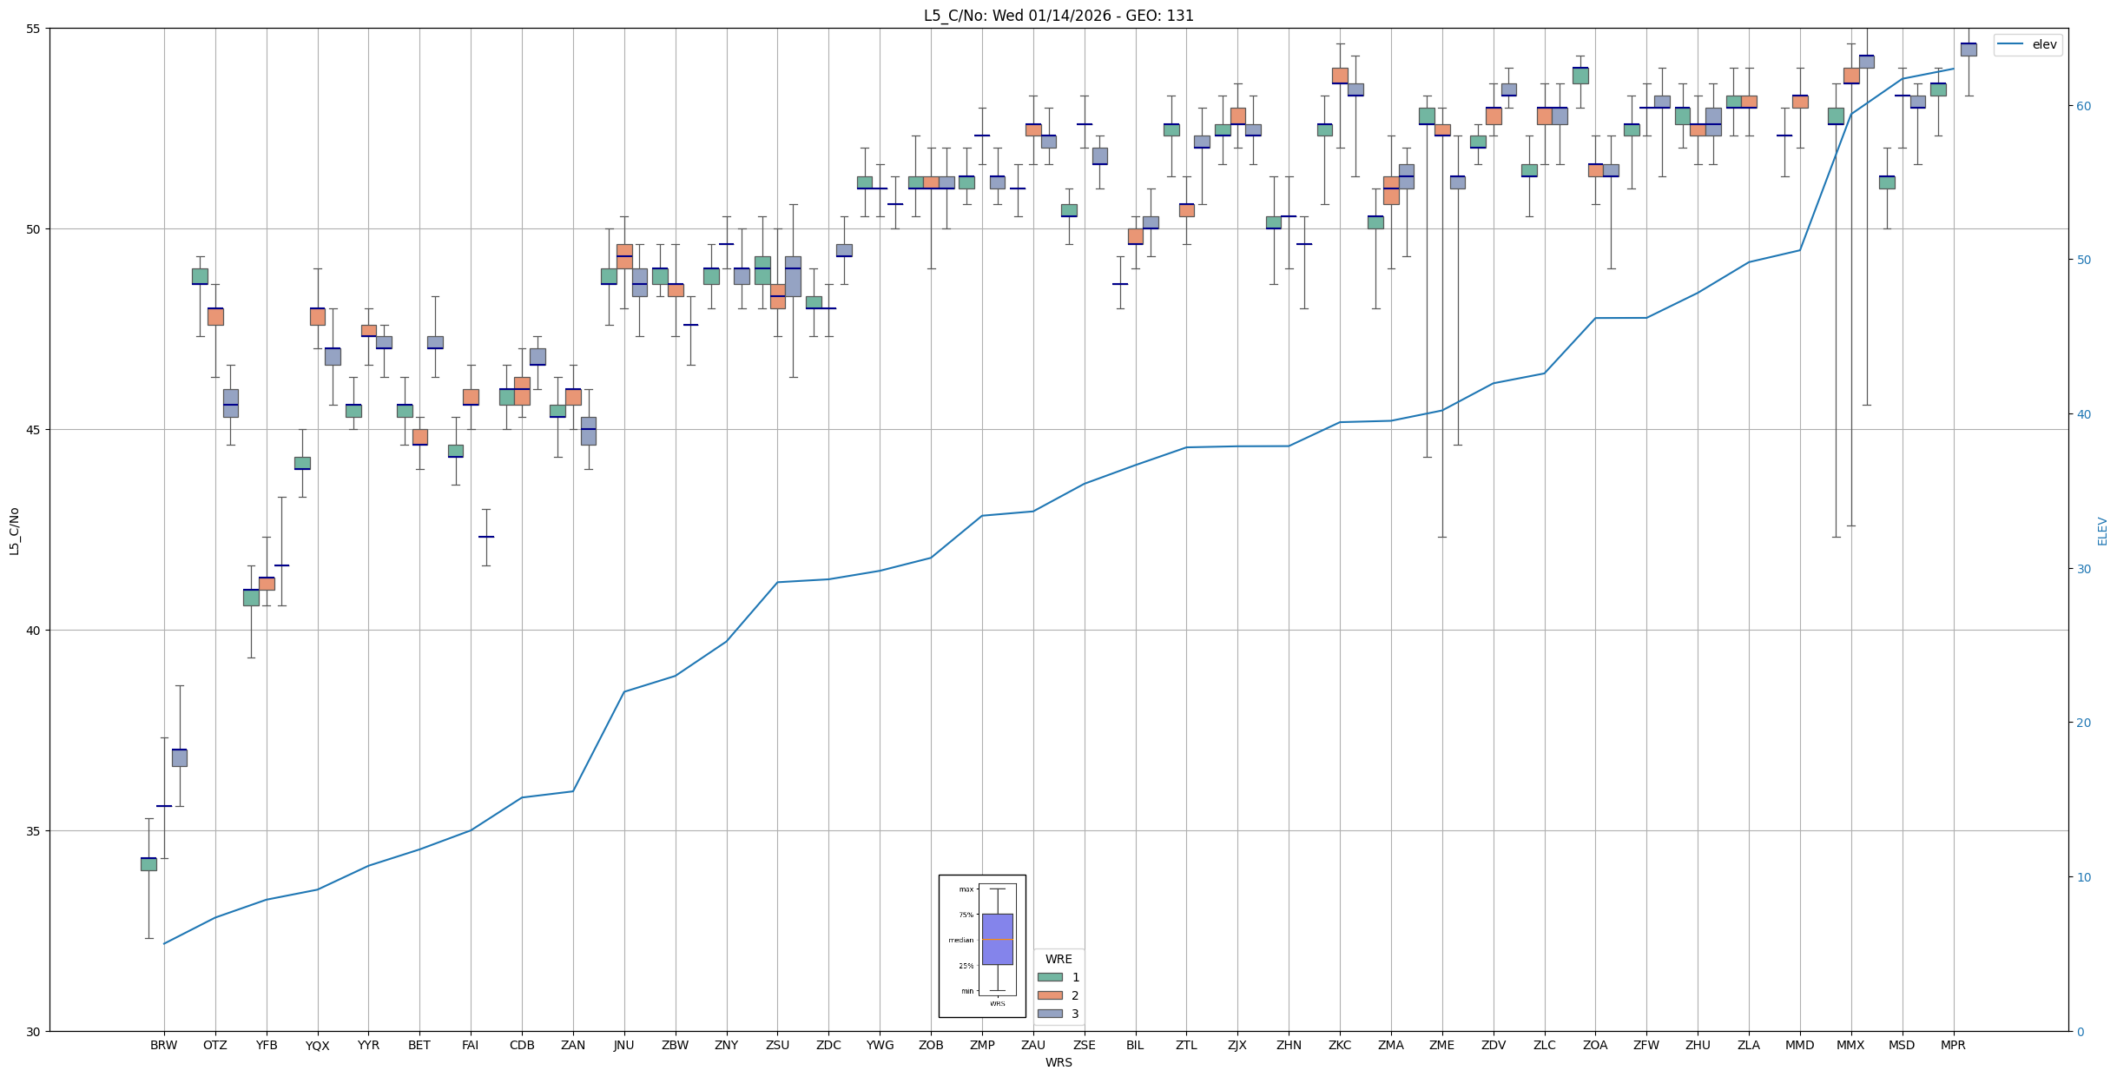Click the L5_C/No y-axis label
Viewport: 2117px width, 1077px height.
[x=14, y=531]
